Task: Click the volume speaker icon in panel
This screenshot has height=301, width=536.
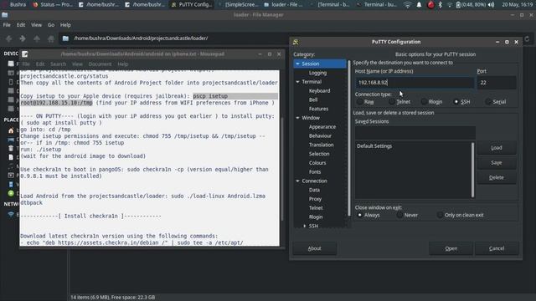Action: (x=492, y=5)
